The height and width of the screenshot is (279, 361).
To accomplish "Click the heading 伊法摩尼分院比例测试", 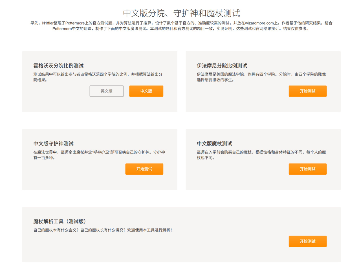I will [222, 66].
